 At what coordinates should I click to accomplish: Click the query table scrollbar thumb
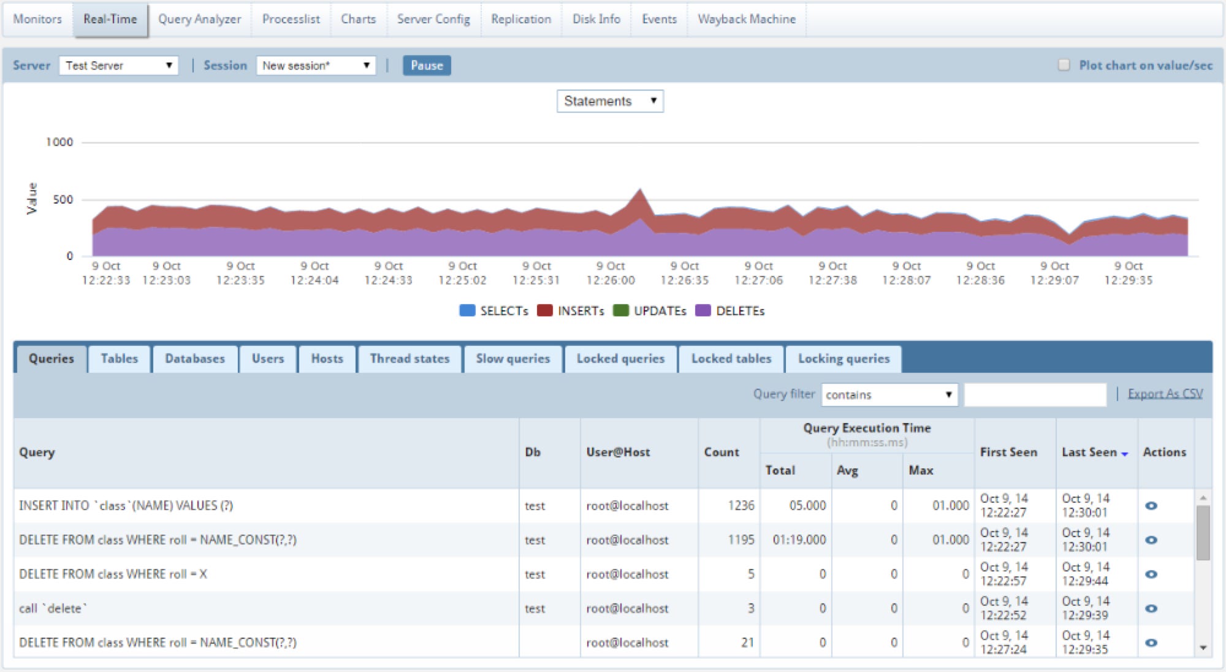coord(1203,533)
